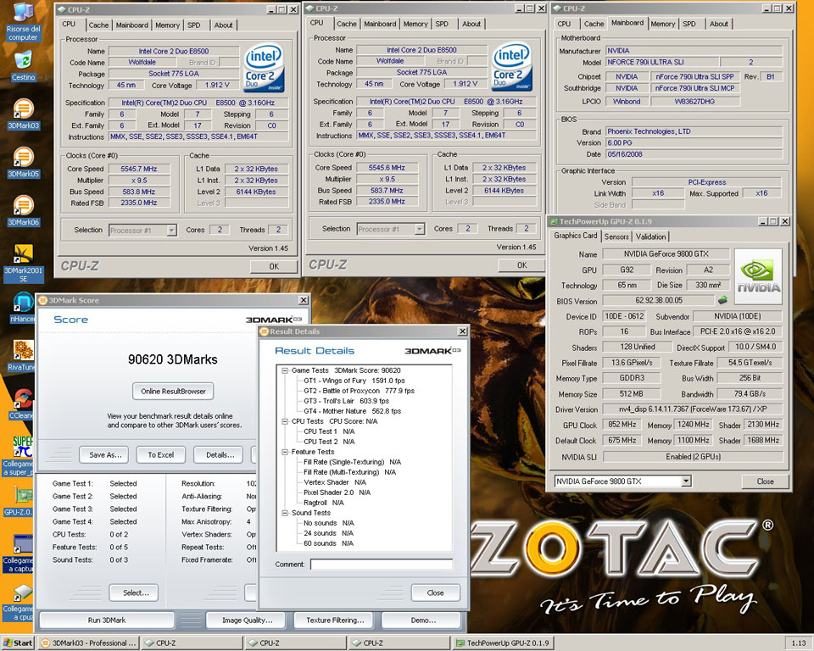Launch the 3DMark05 desktop shortcut
814x651 pixels.
pos(24,162)
